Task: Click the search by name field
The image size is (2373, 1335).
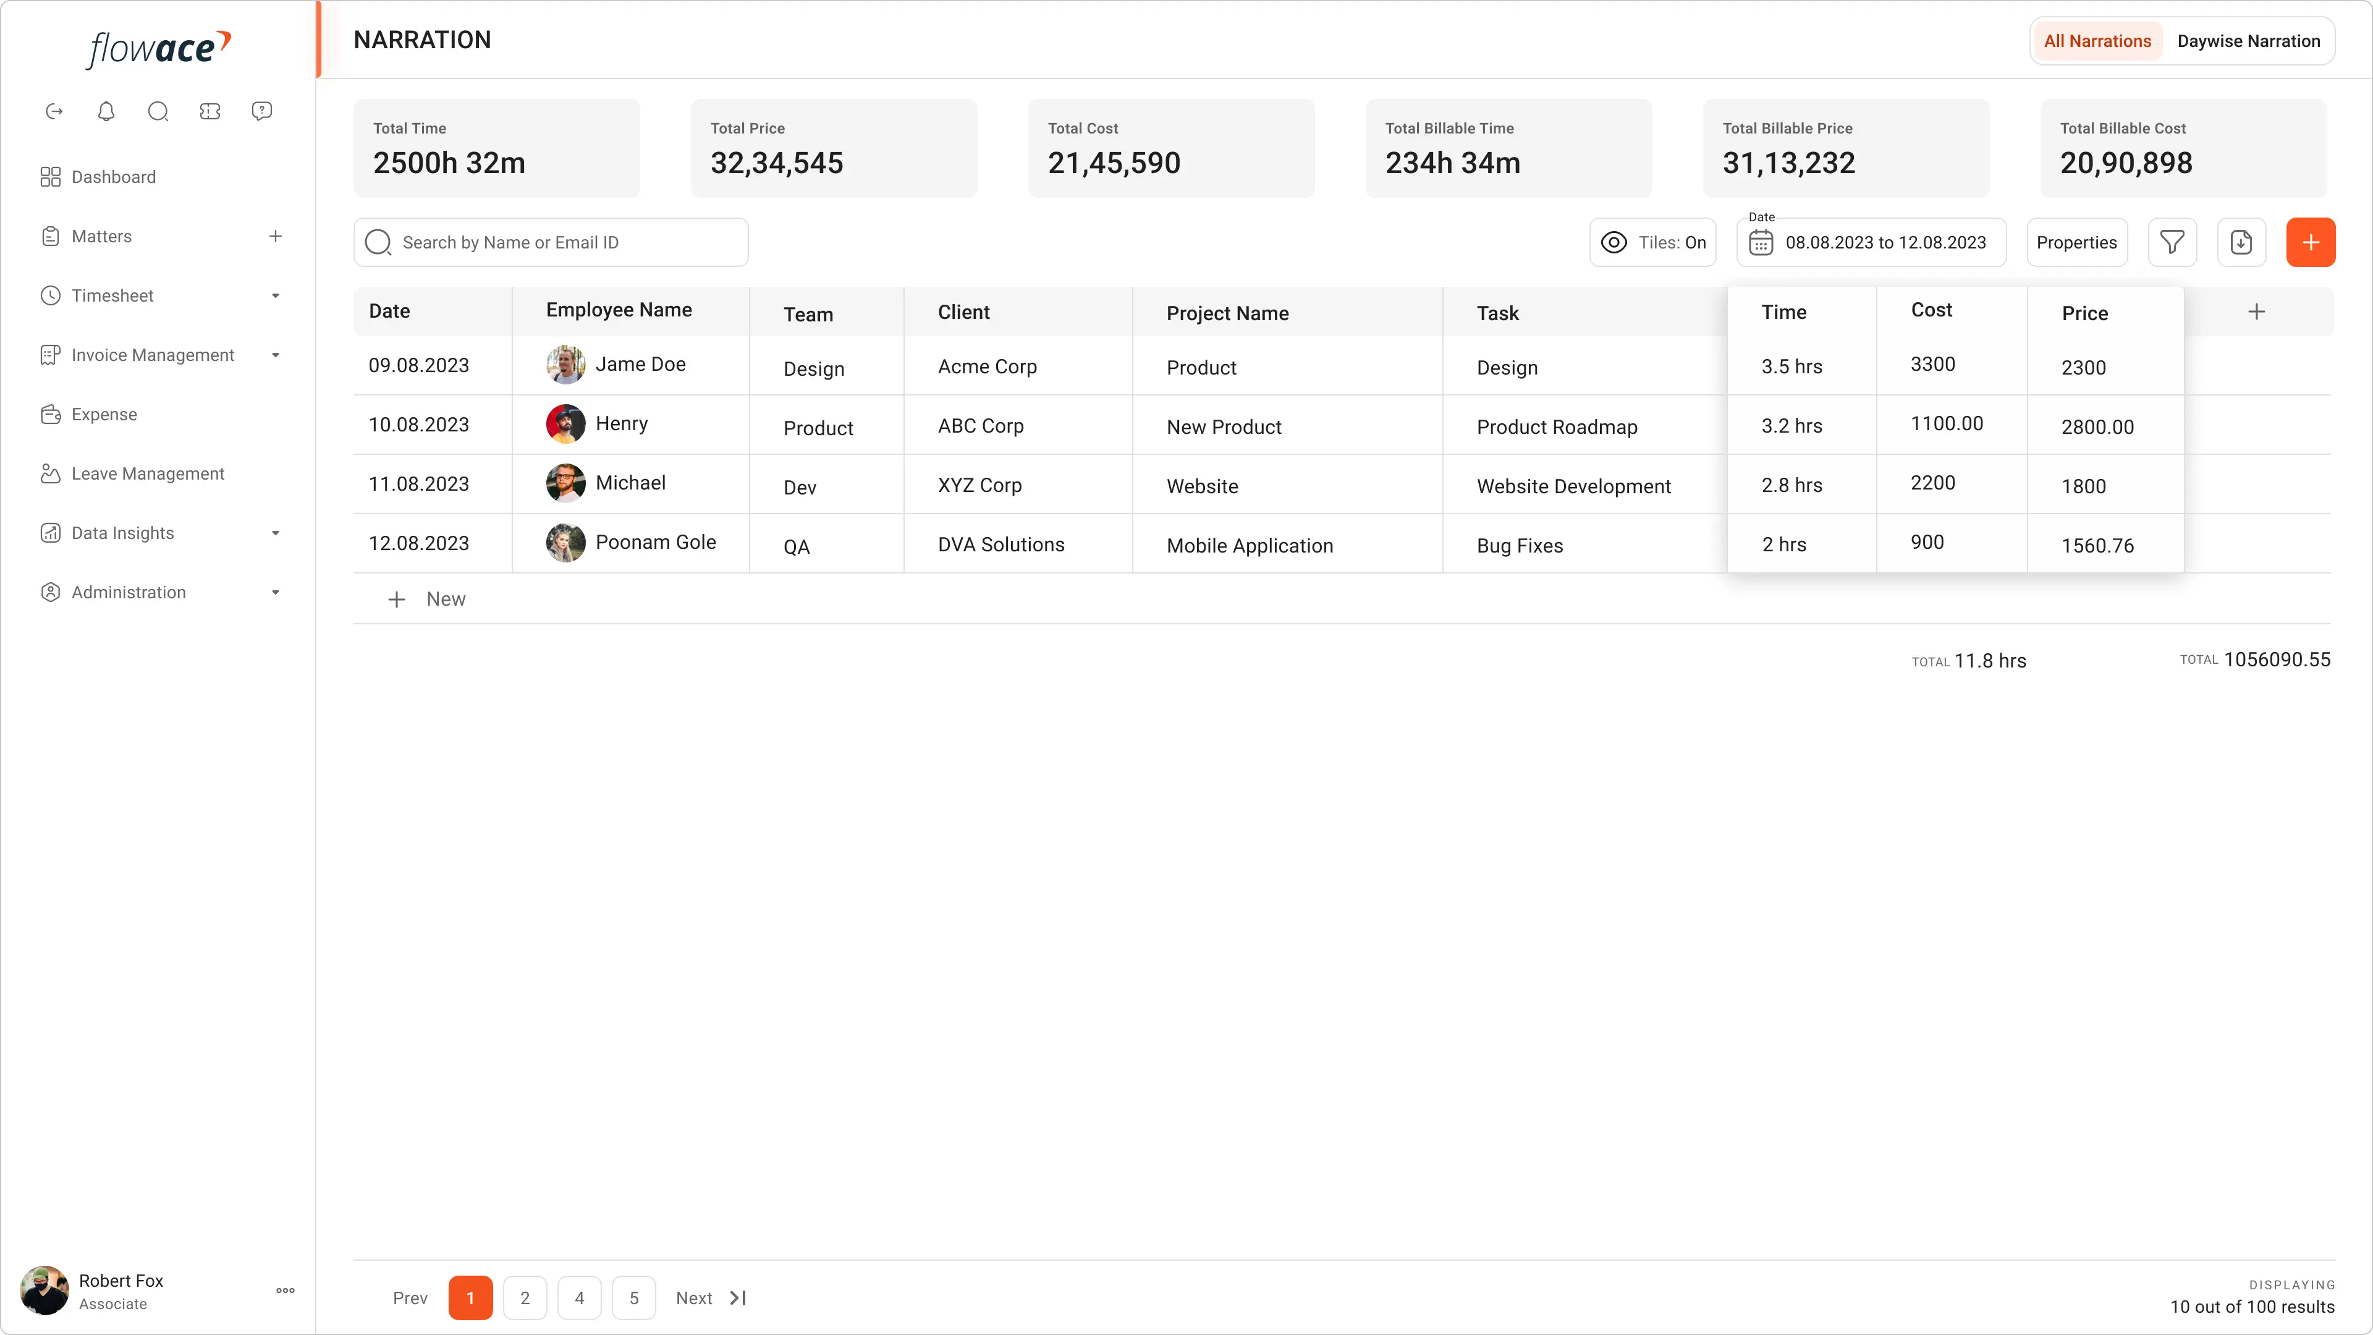Action: click(562, 242)
